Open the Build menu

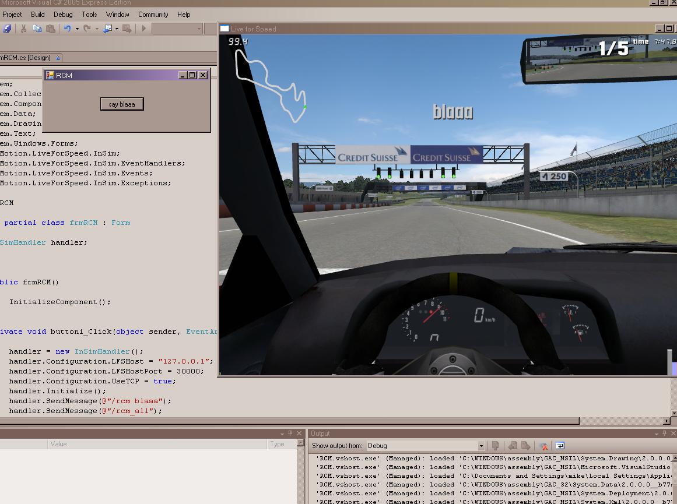[37, 14]
